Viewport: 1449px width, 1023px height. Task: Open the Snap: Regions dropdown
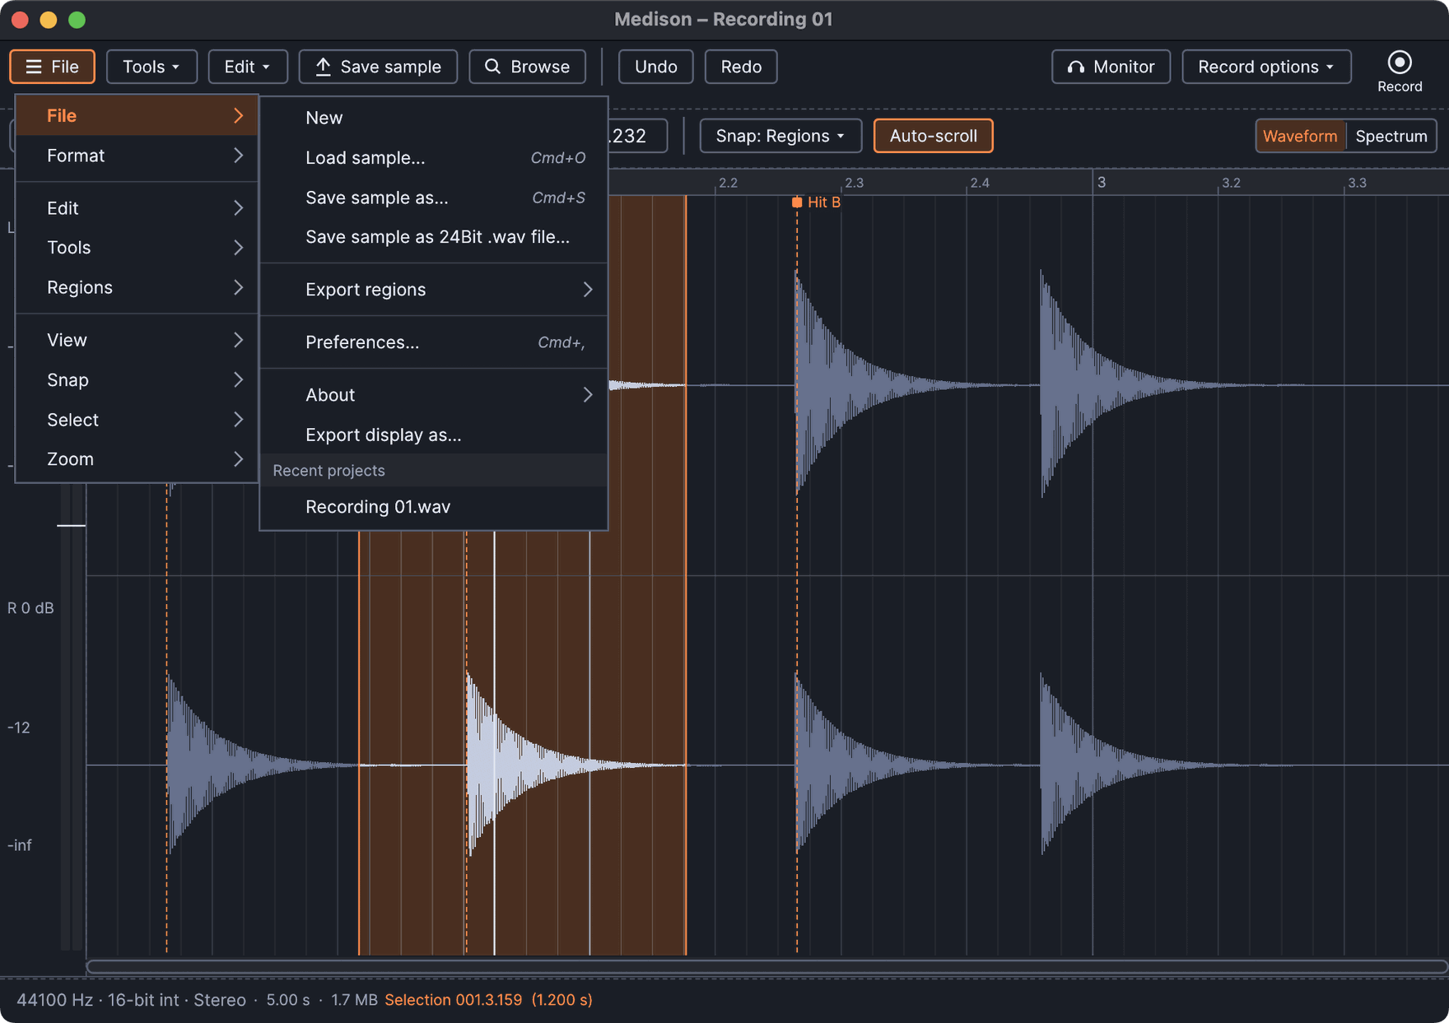coord(780,136)
